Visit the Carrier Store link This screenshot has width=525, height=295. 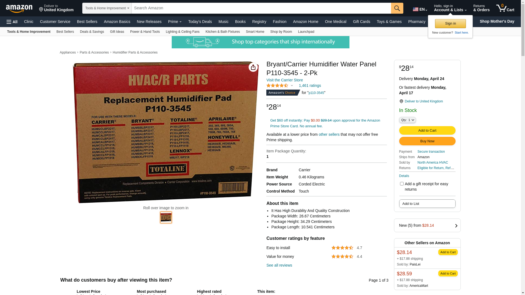[x=285, y=80]
